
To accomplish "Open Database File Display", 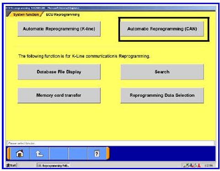I will (59, 72).
